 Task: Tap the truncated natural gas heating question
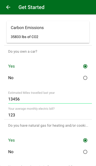[48, 126]
